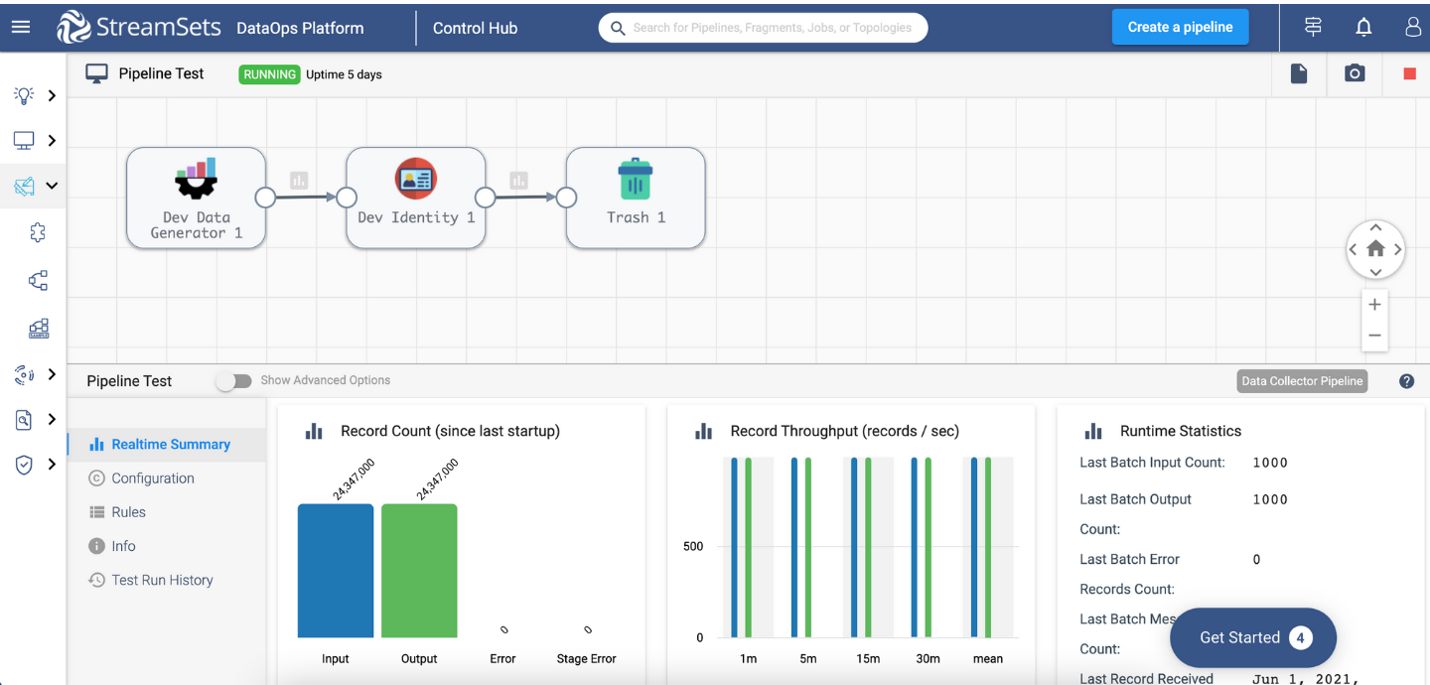Toggle Show Advanced Options switch
Screen dimensions: 1430x685
coord(234,380)
